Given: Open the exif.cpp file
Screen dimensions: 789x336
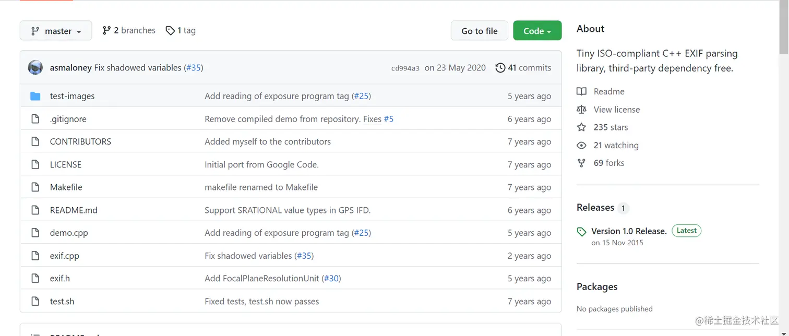Looking at the screenshot, I should click(65, 256).
